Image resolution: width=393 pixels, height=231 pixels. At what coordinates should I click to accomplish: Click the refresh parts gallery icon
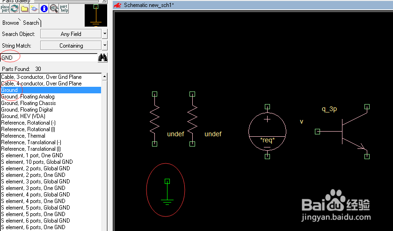pos(15,8)
